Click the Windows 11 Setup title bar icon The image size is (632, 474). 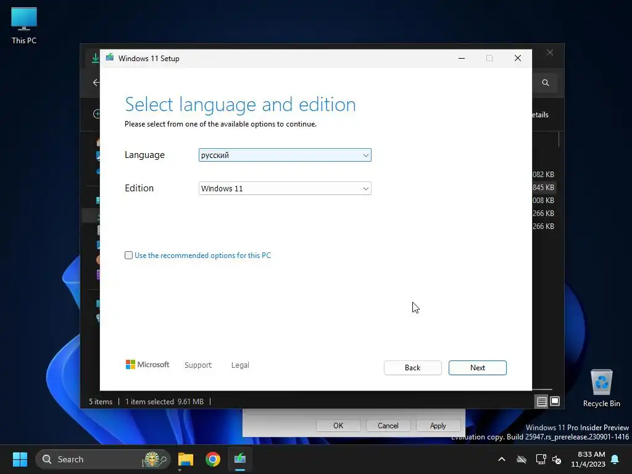(110, 57)
